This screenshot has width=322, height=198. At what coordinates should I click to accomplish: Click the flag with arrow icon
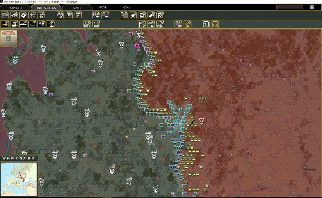pyautogui.click(x=142, y=24)
